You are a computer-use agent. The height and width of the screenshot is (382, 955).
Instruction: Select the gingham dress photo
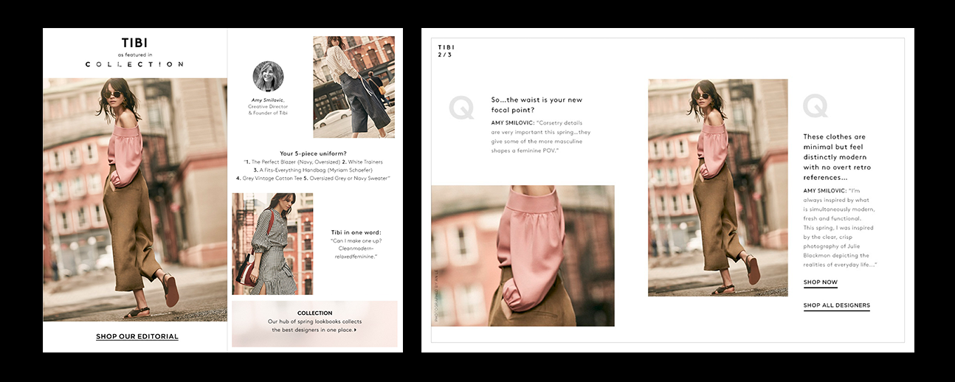pyautogui.click(x=272, y=244)
